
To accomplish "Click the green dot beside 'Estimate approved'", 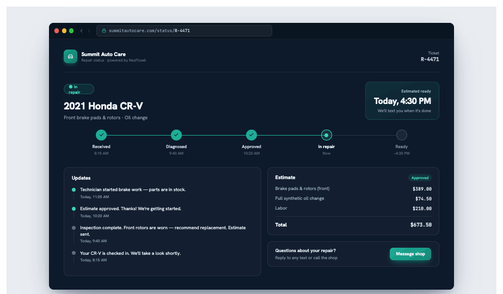I will (x=74, y=209).
